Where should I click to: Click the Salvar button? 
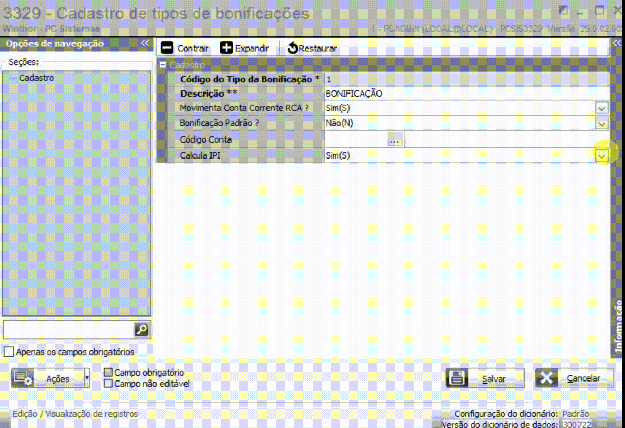485,378
